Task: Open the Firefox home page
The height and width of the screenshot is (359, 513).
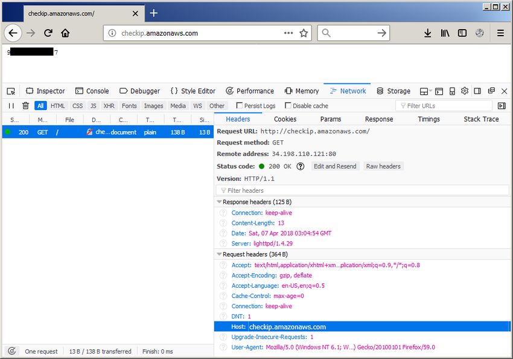Action: tap(65, 33)
